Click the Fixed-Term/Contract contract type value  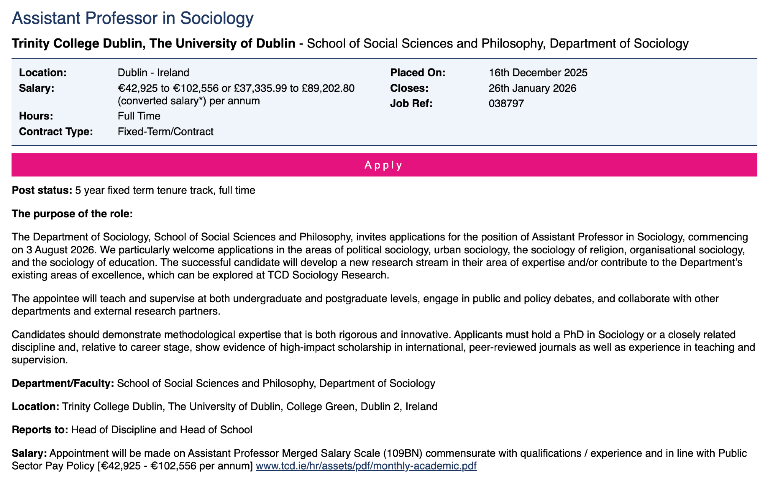[165, 132]
